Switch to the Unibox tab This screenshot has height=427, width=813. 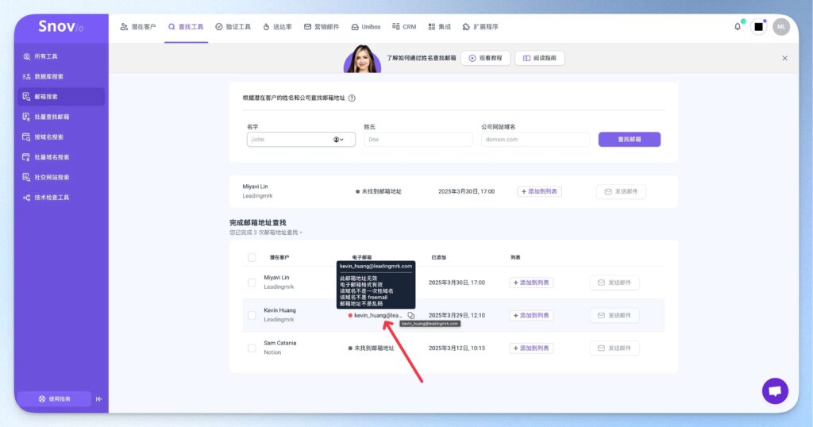point(366,27)
